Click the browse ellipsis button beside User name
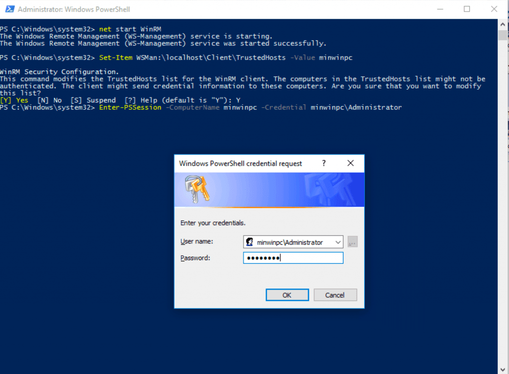 click(352, 242)
